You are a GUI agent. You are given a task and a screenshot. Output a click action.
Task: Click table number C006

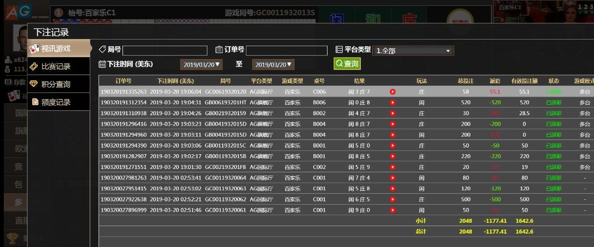319,91
